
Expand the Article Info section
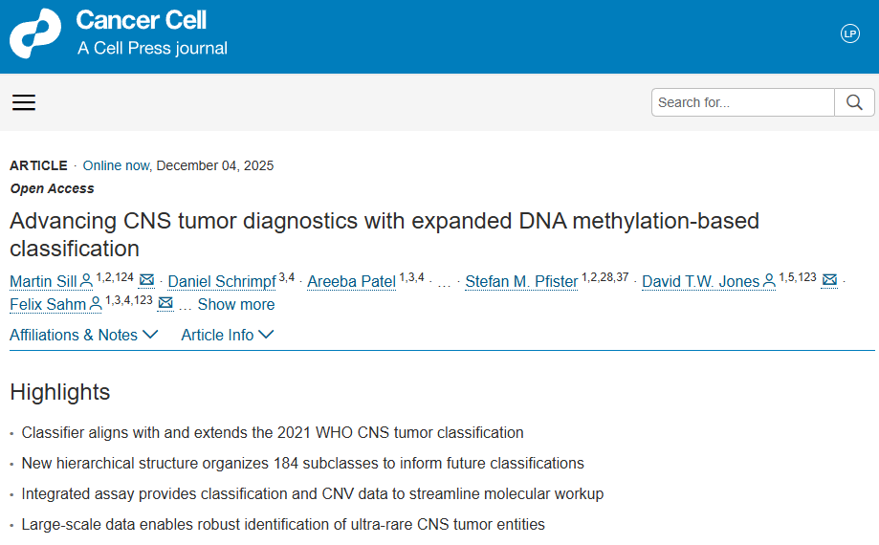click(227, 335)
